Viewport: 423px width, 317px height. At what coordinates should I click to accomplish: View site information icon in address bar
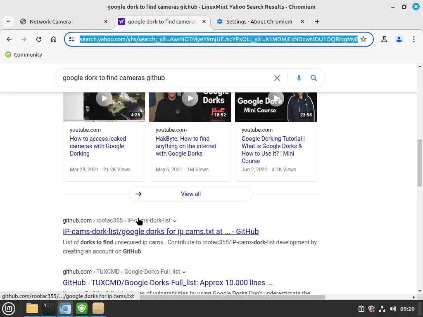(x=71, y=39)
